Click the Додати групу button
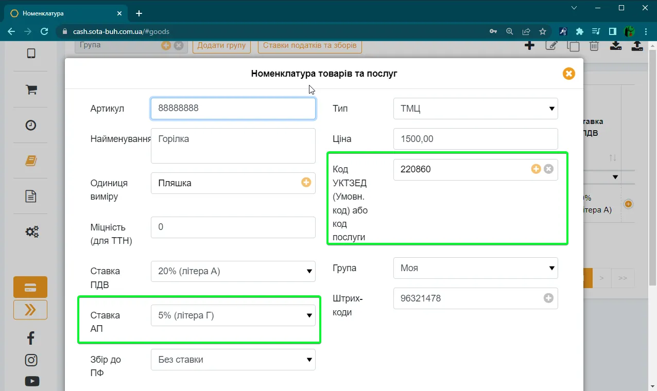 [x=221, y=45]
